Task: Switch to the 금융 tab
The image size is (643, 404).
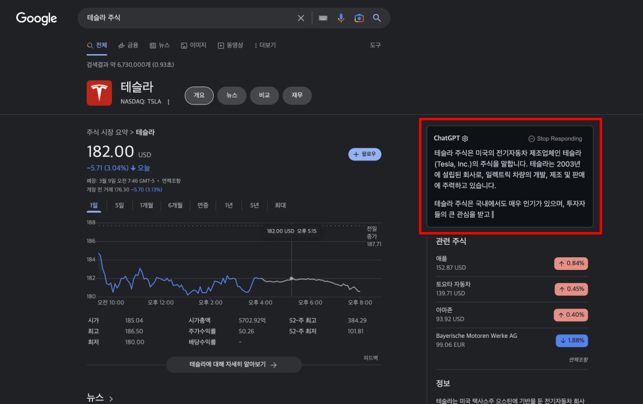Action: click(128, 46)
